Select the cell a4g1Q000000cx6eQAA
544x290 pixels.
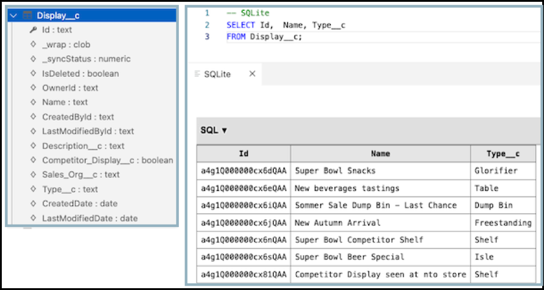click(244, 189)
